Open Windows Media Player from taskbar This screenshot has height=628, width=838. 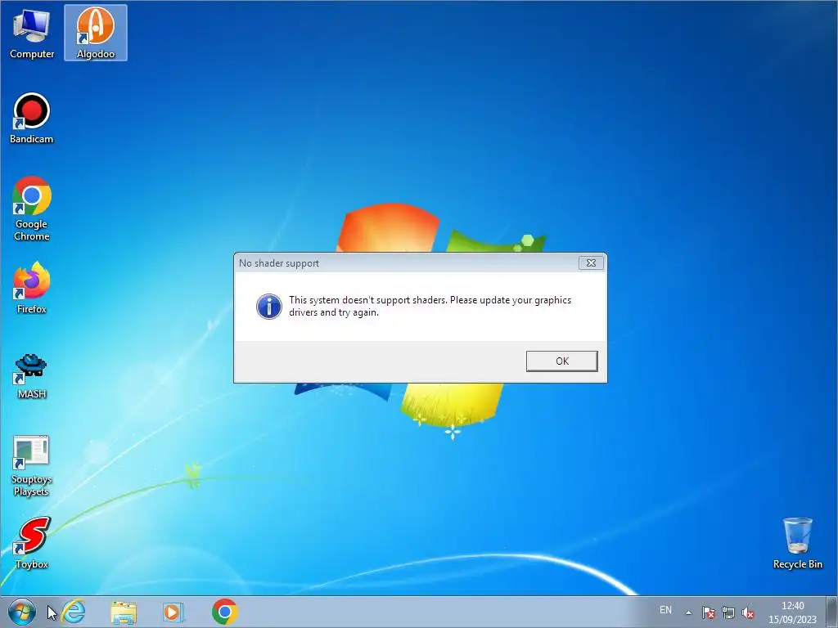173,612
